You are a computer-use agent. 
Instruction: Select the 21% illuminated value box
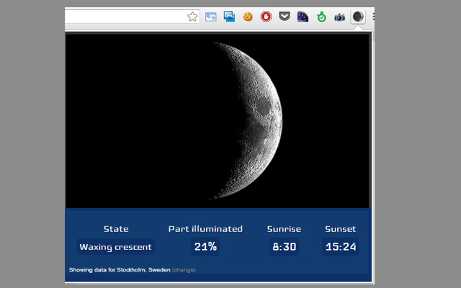tap(205, 246)
